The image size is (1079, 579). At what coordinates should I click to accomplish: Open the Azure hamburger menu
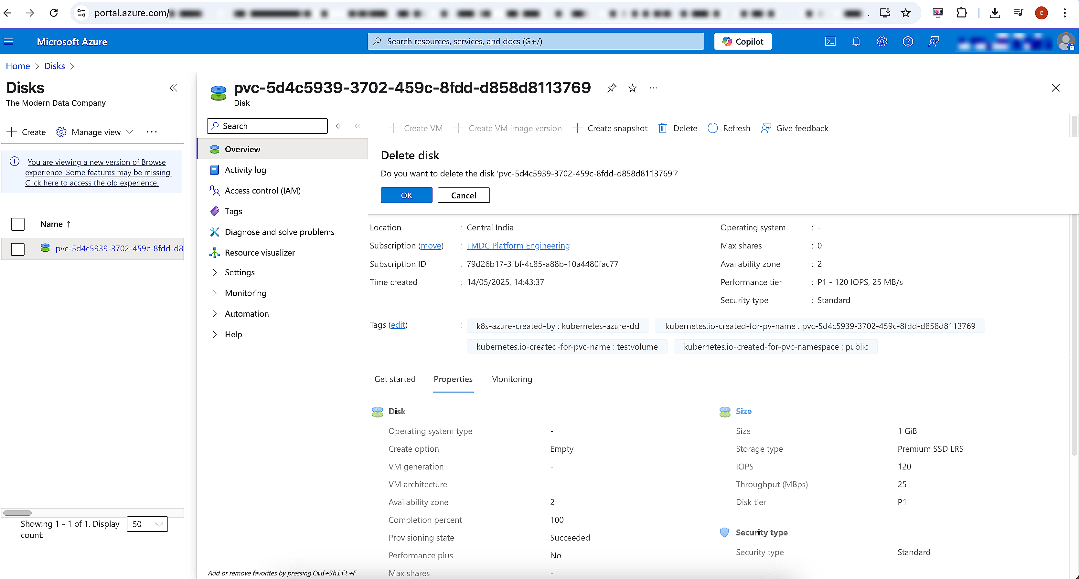coord(8,41)
